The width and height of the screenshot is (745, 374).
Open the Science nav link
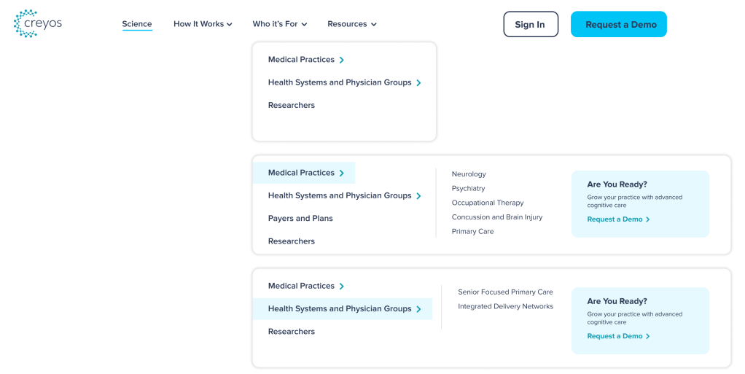pos(137,24)
